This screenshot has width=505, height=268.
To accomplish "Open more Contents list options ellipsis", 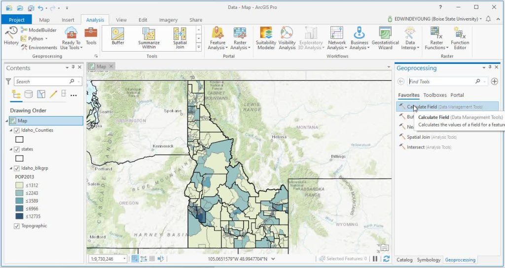I will (x=74, y=95).
